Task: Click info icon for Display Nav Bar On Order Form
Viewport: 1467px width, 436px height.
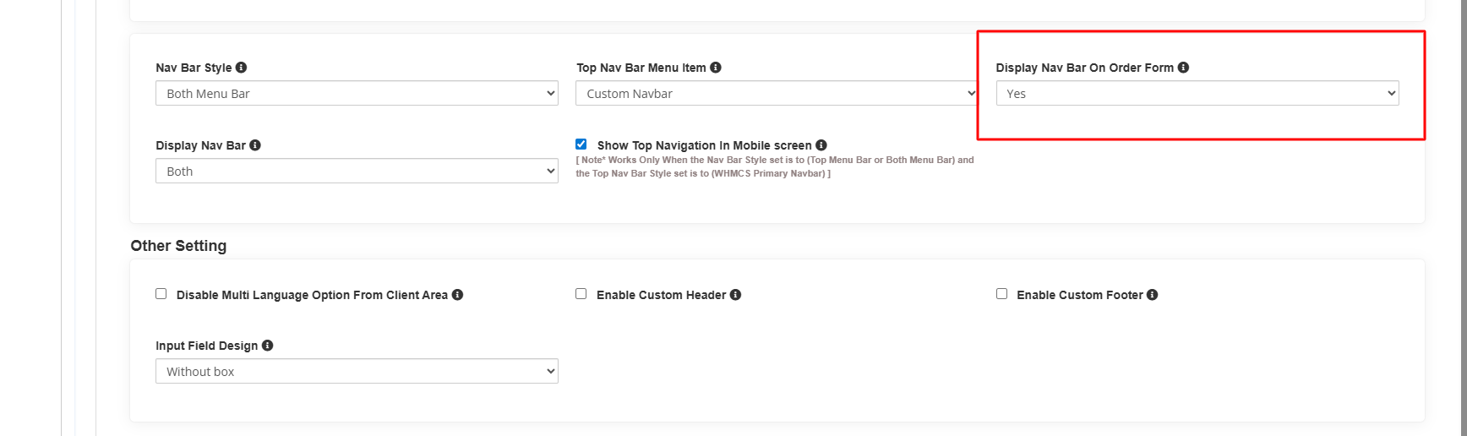Action: pos(1183,68)
